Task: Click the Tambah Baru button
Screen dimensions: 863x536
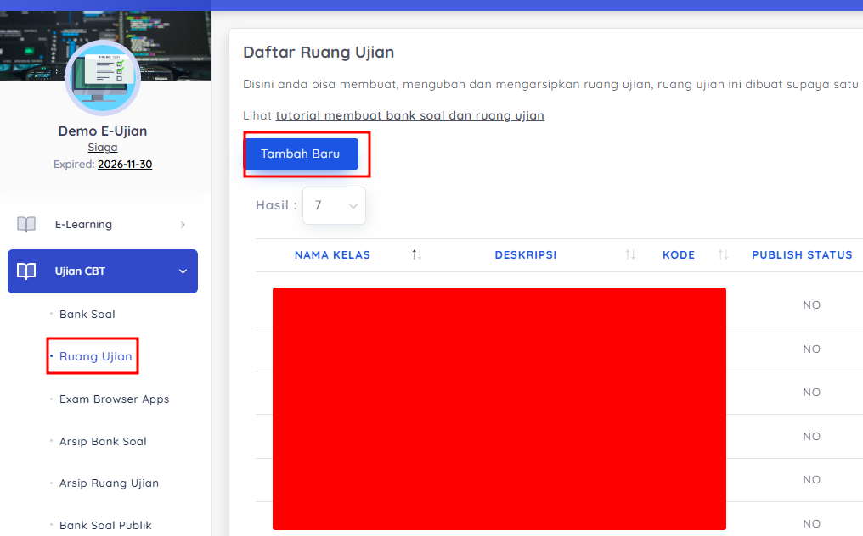Action: point(301,154)
